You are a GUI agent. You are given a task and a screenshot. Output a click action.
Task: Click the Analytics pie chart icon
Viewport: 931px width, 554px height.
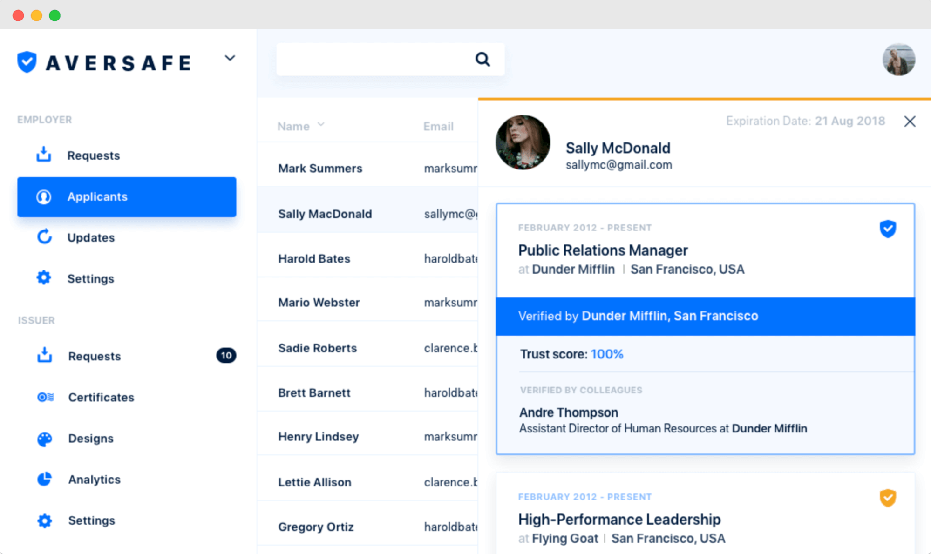tap(45, 479)
